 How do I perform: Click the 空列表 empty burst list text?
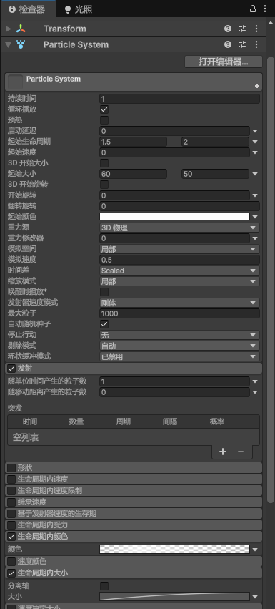click(26, 437)
